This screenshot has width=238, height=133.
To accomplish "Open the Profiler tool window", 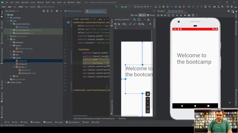I will [95, 122].
